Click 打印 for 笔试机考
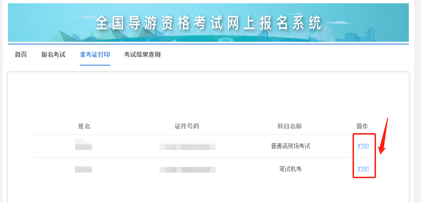The width and height of the screenshot is (421, 203). point(363,169)
